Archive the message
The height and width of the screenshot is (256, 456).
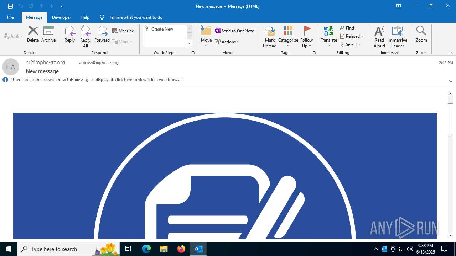pyautogui.click(x=48, y=34)
